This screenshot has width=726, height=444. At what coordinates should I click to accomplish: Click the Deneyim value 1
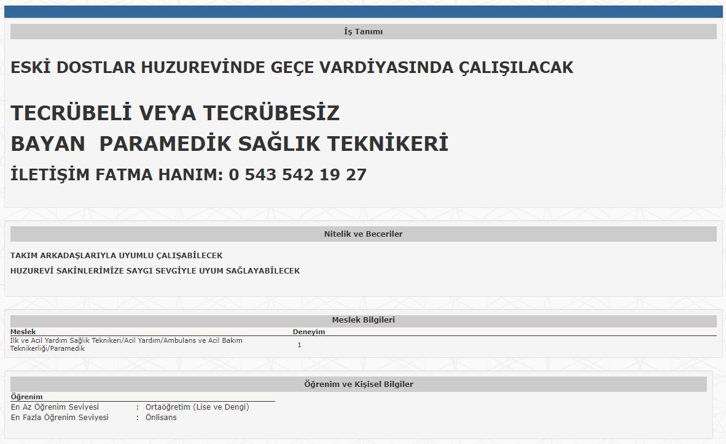point(299,345)
